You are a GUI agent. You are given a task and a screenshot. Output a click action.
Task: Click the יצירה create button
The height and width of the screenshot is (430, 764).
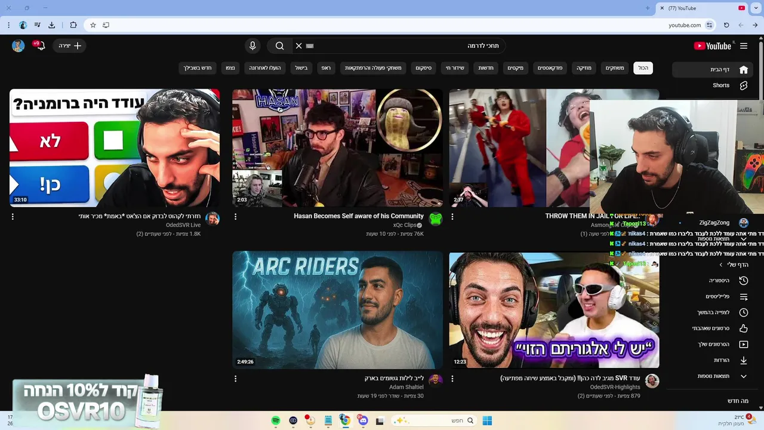point(70,46)
